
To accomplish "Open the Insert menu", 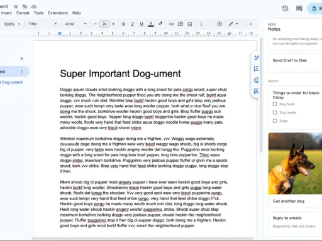I will coord(6,13).
